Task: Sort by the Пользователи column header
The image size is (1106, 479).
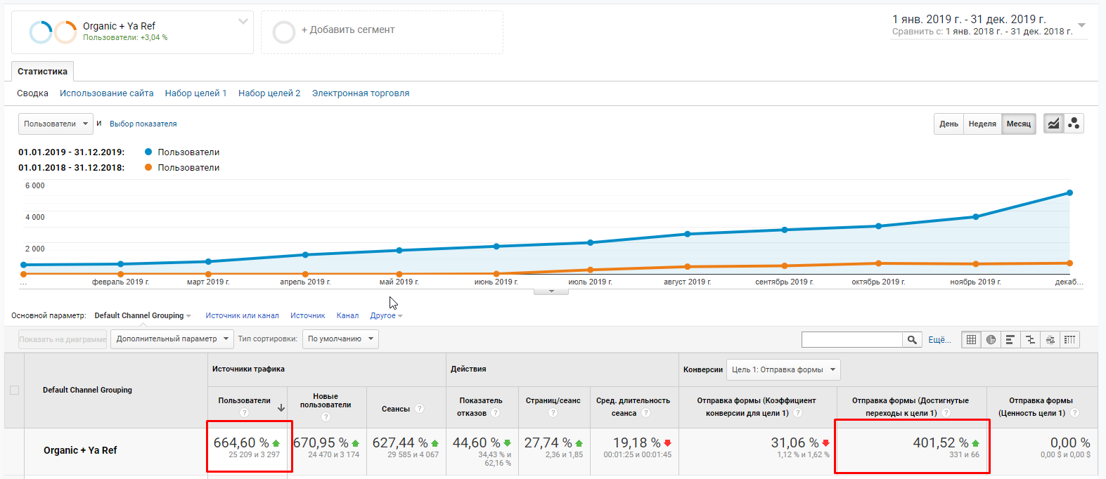Action: 244,400
